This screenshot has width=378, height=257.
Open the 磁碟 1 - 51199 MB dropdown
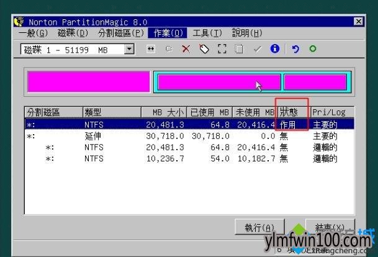tap(129, 49)
